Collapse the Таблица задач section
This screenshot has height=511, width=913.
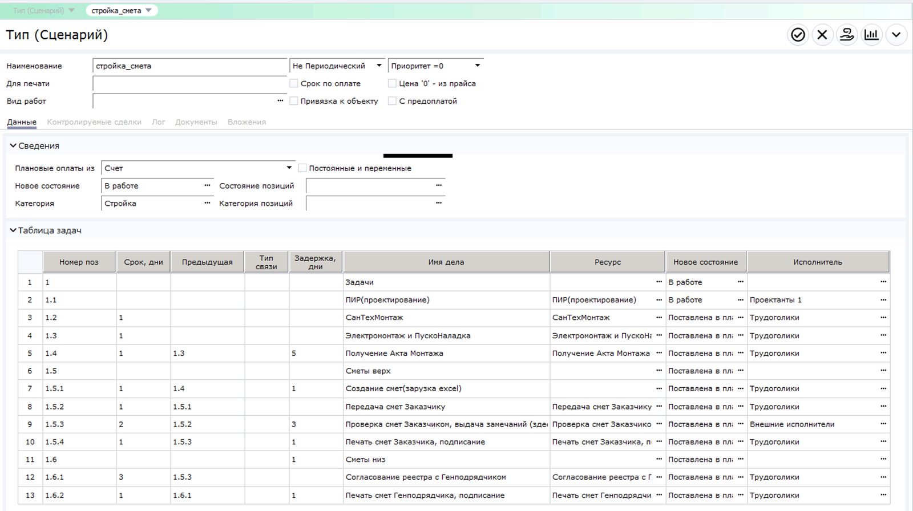click(13, 230)
